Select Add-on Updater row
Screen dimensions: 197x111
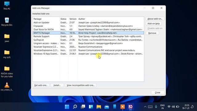pos(88,23)
